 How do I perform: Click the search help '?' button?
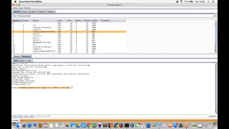(15, 116)
